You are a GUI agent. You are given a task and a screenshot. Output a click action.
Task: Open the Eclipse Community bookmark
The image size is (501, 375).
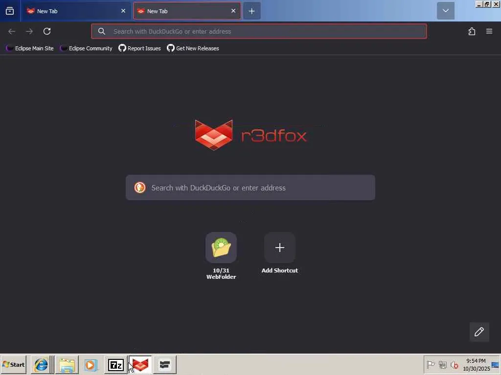(86, 48)
